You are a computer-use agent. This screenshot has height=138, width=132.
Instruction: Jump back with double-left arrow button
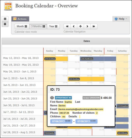[67, 26]
